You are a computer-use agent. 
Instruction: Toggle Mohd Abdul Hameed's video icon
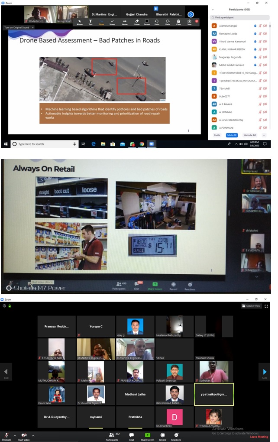tap(265, 65)
